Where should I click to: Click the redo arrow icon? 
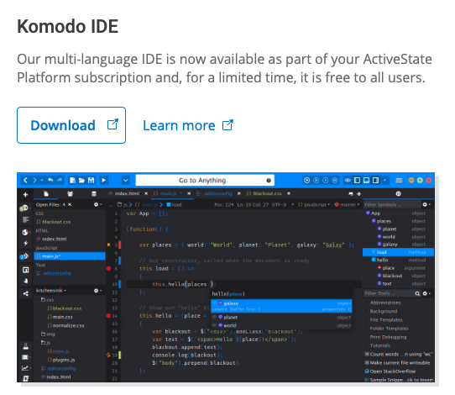click(60, 181)
